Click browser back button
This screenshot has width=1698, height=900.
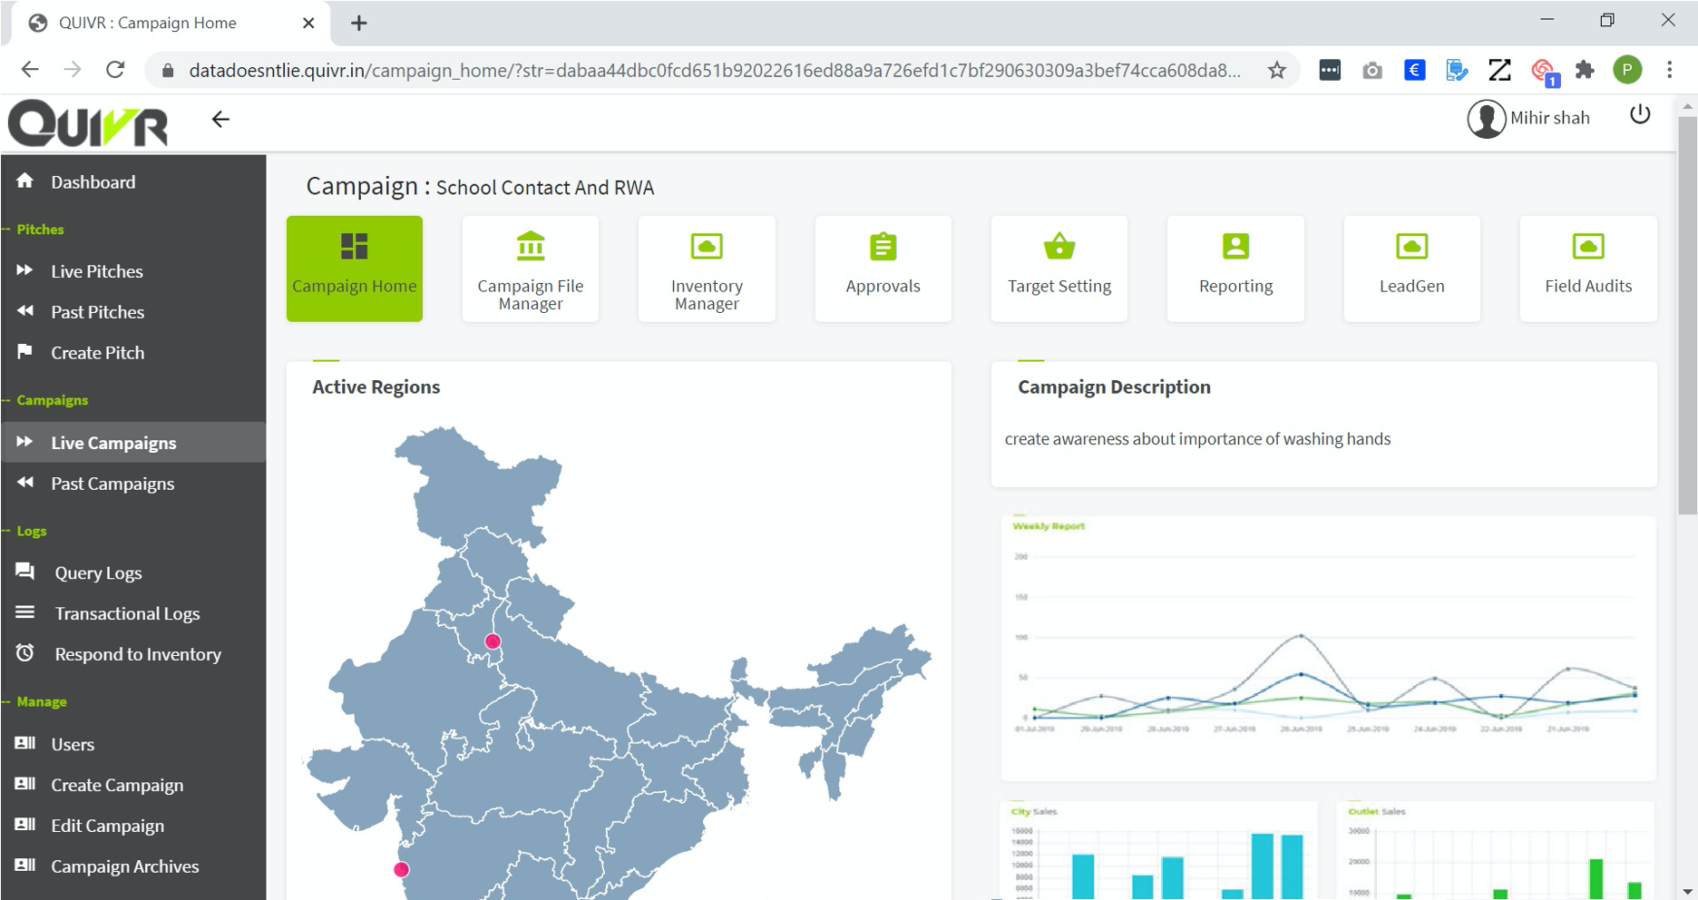coord(30,70)
